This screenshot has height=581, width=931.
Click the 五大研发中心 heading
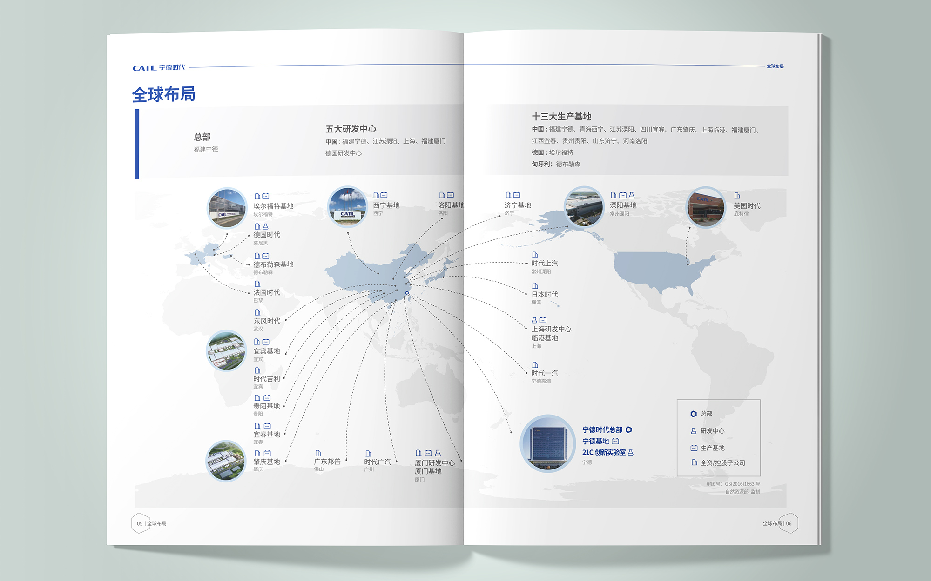point(351,129)
